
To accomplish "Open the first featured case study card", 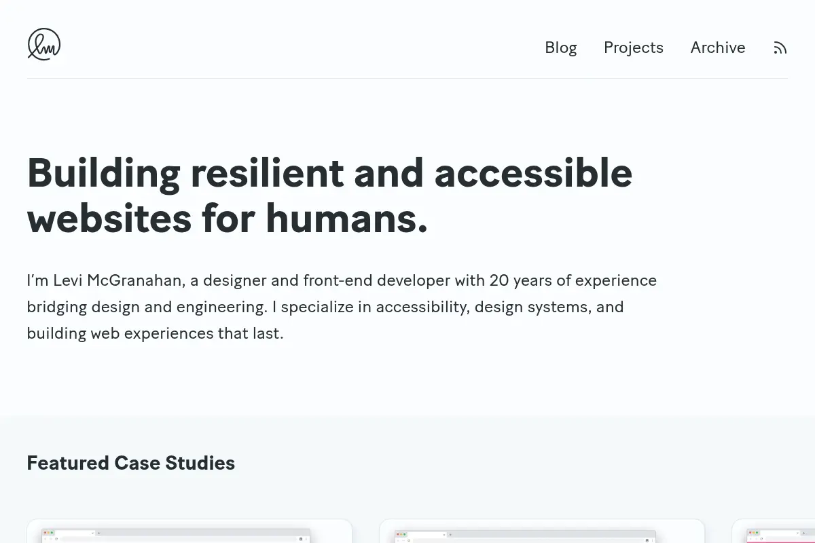I will click(189, 531).
